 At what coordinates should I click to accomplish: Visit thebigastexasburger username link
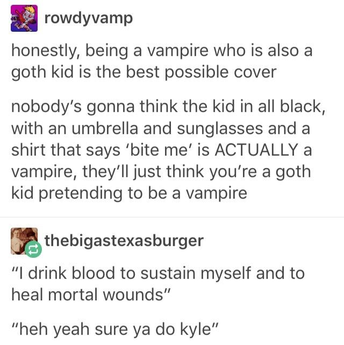pyautogui.click(x=124, y=241)
